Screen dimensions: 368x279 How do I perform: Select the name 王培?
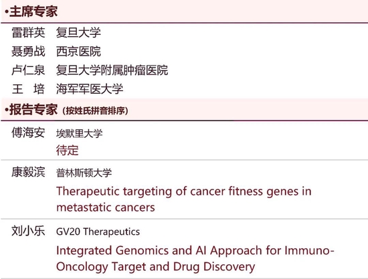click(x=28, y=89)
